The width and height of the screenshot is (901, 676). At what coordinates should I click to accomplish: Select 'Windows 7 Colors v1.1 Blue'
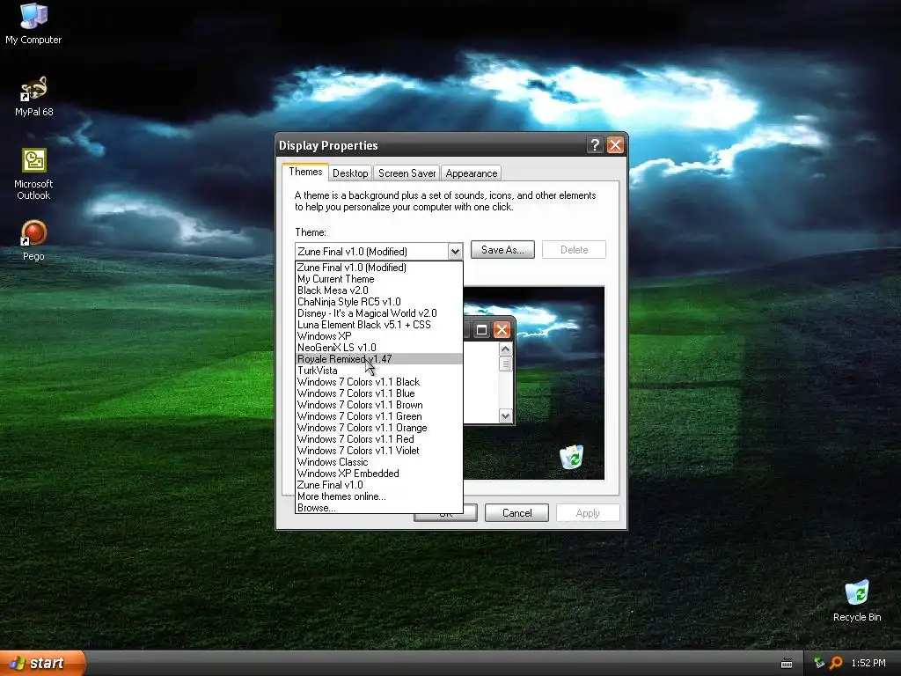tap(378, 393)
